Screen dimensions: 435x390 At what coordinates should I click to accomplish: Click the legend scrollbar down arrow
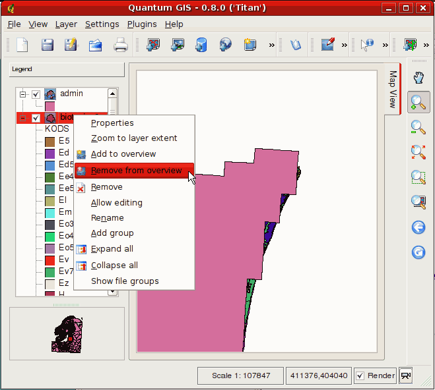pyautogui.click(x=112, y=292)
